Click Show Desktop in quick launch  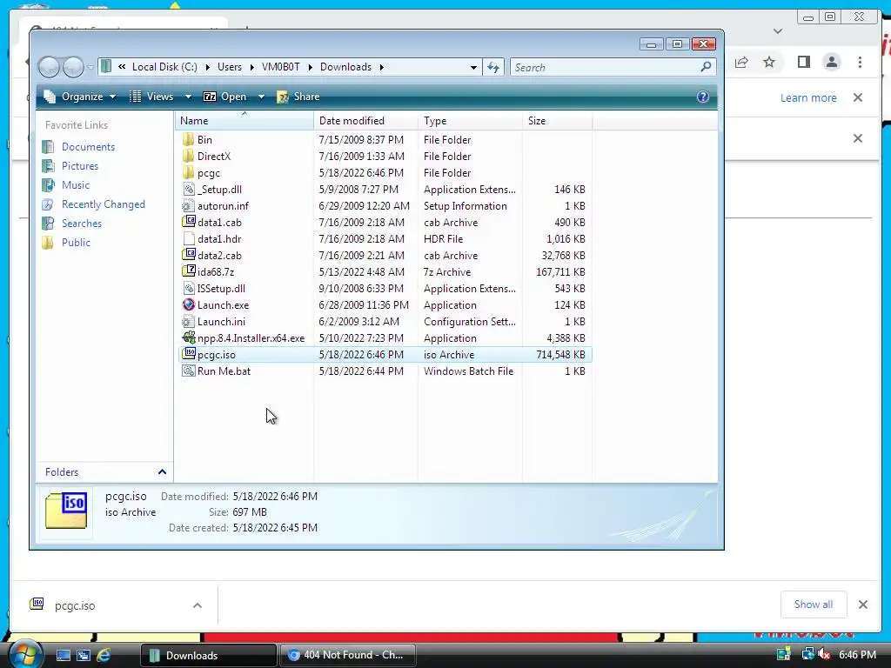[63, 655]
